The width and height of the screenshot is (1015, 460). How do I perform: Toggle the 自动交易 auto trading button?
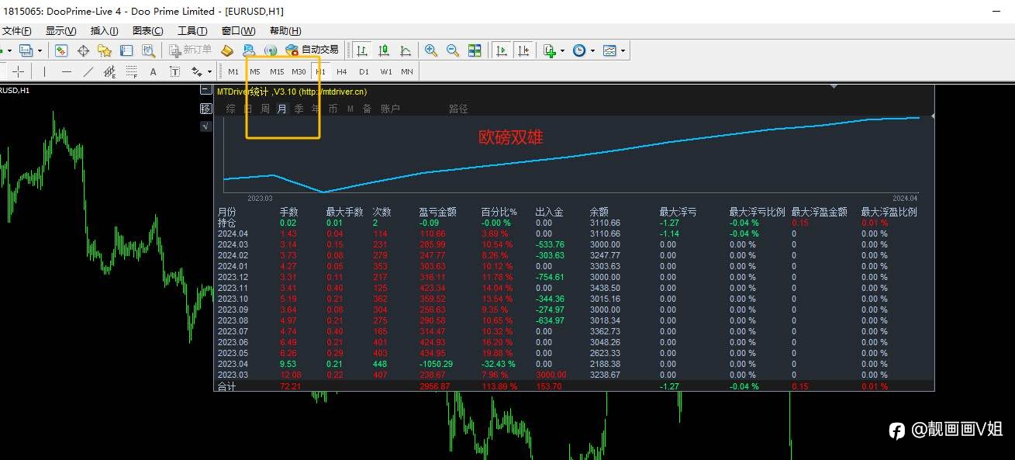pyautogui.click(x=312, y=50)
